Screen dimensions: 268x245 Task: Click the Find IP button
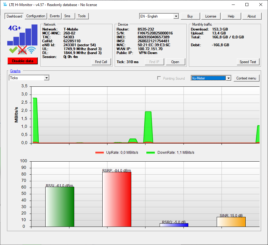coord(154,62)
